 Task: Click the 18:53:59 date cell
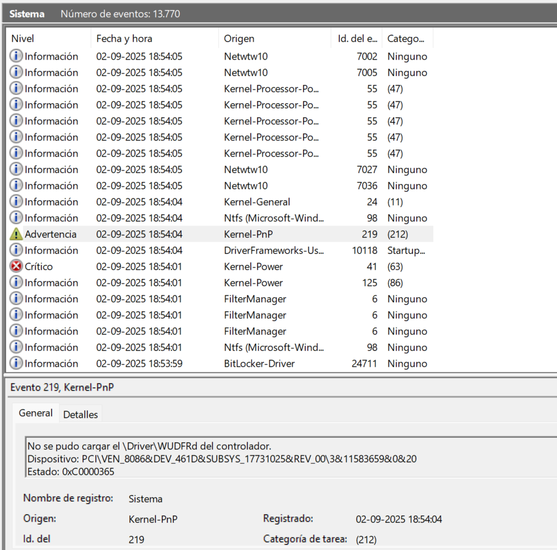pos(140,363)
